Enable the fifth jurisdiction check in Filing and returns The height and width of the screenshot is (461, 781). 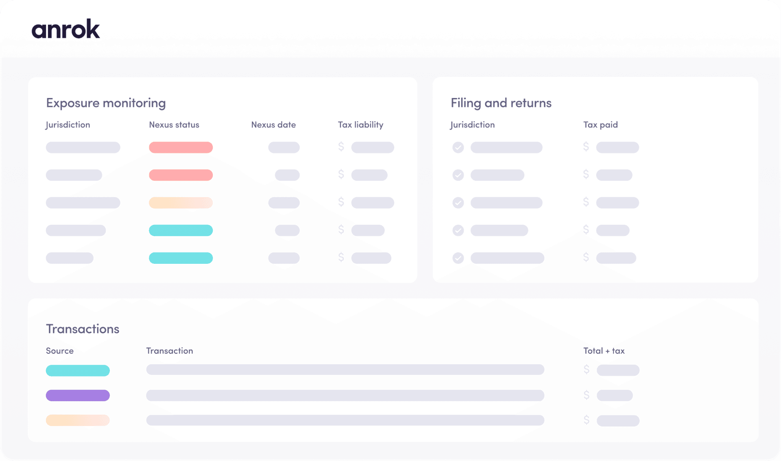pyautogui.click(x=458, y=257)
